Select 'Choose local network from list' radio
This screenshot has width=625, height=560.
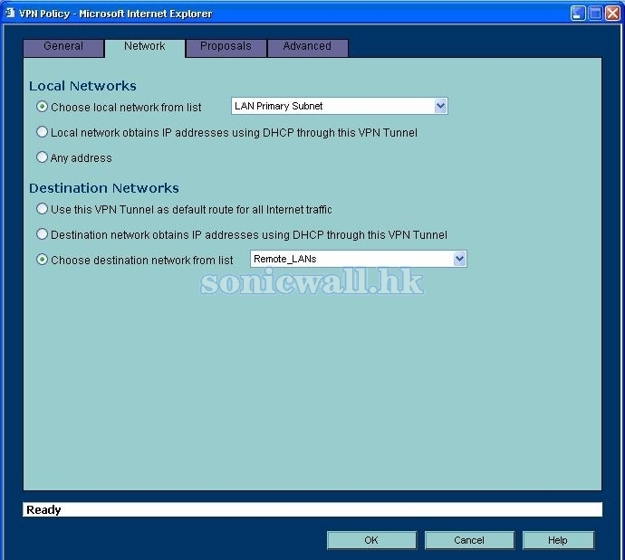click(42, 107)
